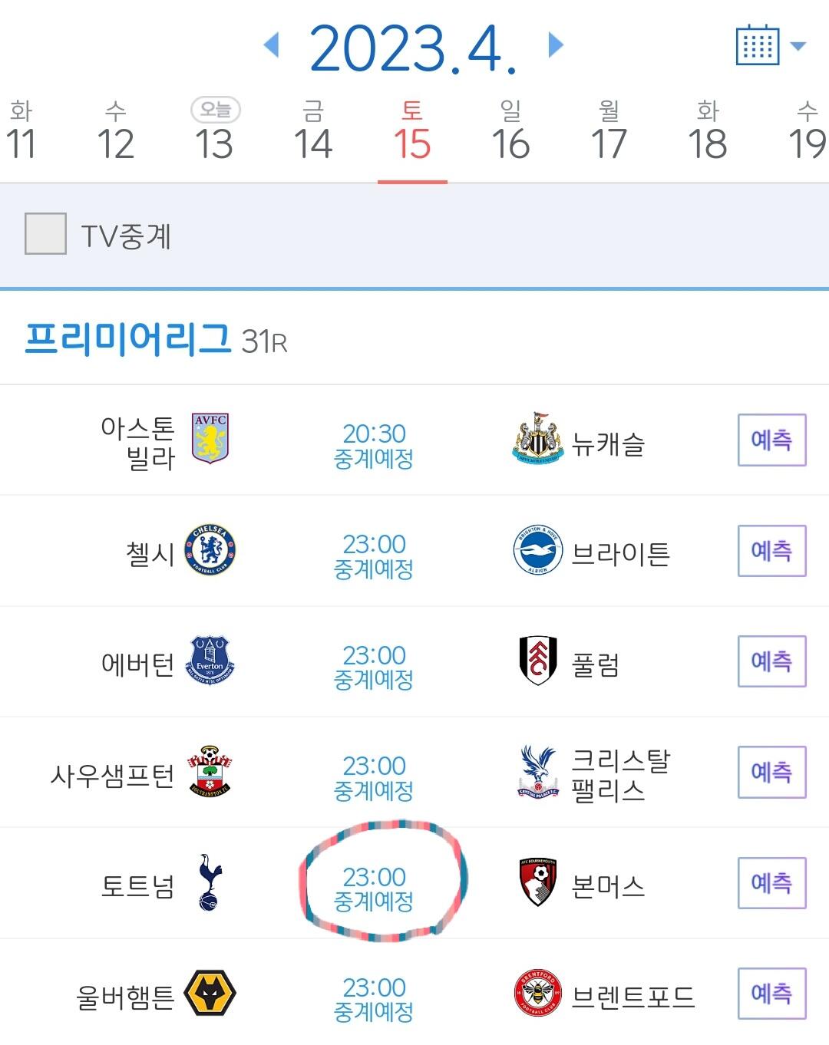Click the Bournemouth club crest
This screenshot has height=1045, width=829.
[x=537, y=882]
